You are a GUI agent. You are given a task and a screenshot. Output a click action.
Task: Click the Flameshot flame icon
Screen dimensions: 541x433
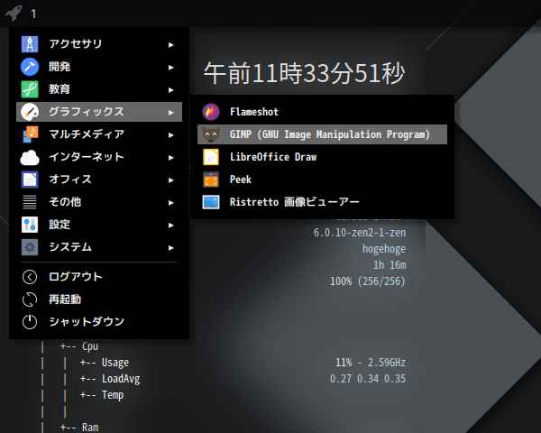click(x=211, y=112)
